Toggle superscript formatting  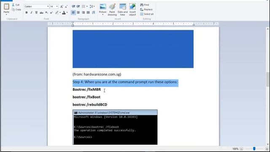point(51,12)
